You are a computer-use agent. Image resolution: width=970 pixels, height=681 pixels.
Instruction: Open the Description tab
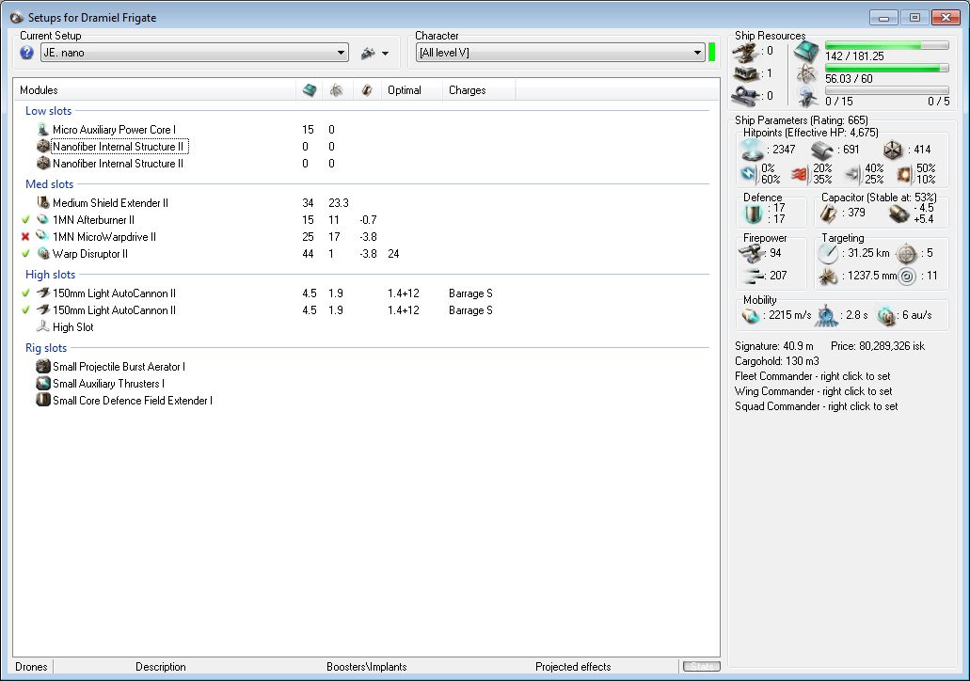coord(160,667)
